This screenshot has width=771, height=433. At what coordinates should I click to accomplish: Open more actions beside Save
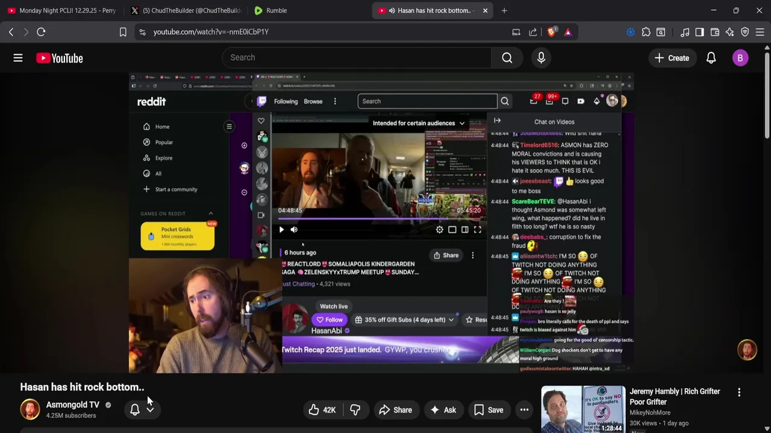(x=525, y=410)
